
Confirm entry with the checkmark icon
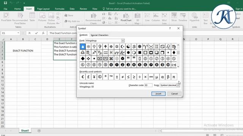point(36,33)
